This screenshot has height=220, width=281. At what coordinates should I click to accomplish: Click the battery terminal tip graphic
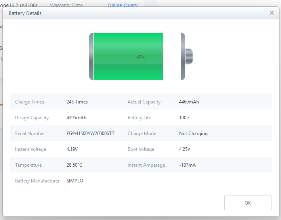coord(189,56)
